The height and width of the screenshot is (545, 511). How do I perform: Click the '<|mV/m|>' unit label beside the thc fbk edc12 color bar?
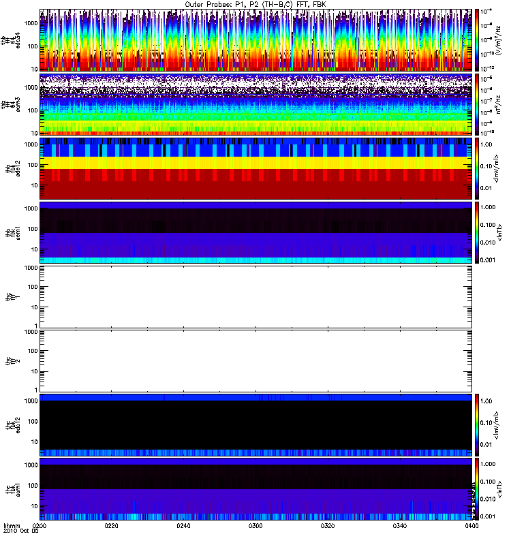(x=497, y=425)
